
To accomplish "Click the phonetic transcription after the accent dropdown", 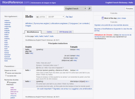I will click(69, 17).
